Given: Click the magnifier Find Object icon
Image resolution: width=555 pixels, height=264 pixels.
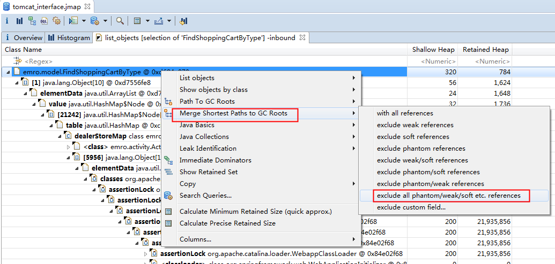Looking at the screenshot, I should pyautogui.click(x=120, y=21).
